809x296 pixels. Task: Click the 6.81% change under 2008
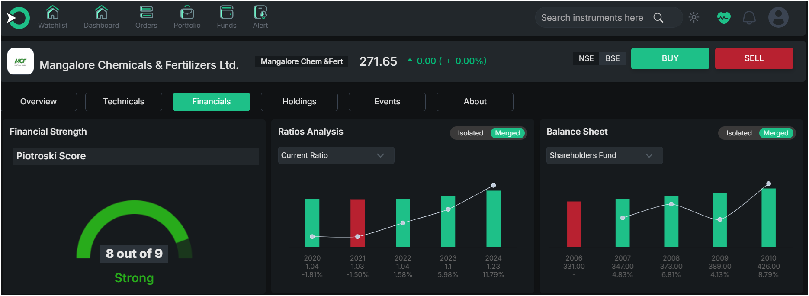[671, 275]
